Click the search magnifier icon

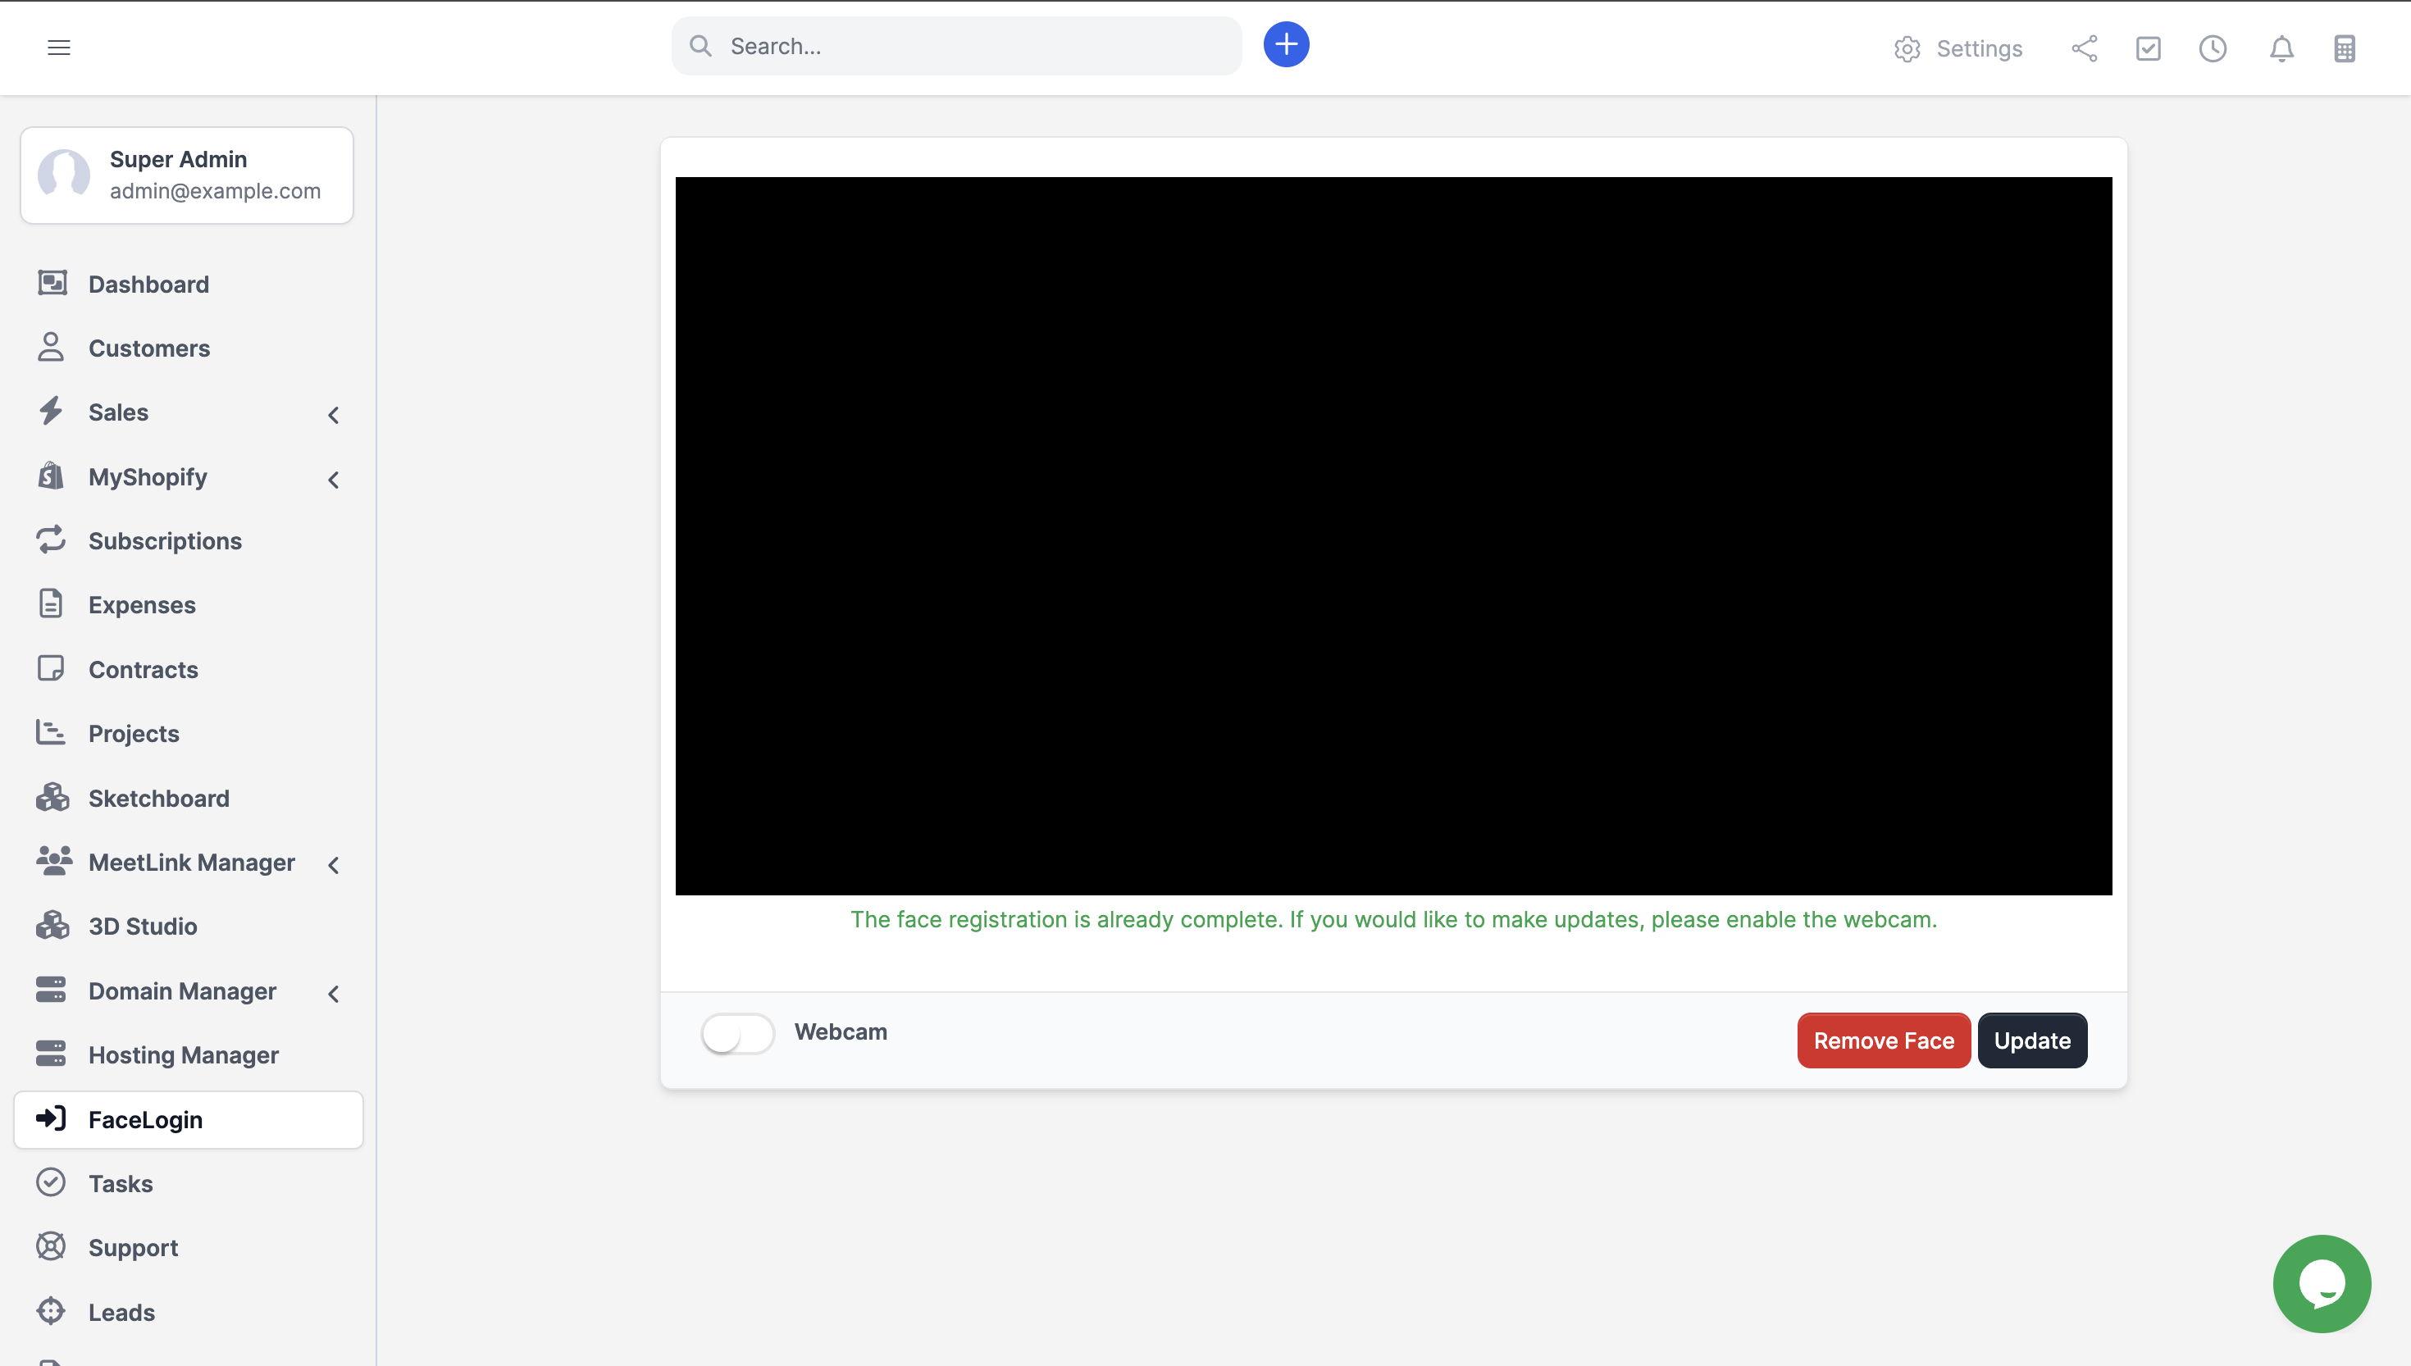(700, 45)
